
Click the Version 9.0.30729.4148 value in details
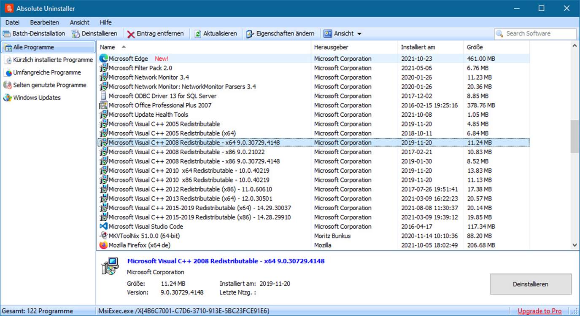pyautogui.click(x=182, y=292)
